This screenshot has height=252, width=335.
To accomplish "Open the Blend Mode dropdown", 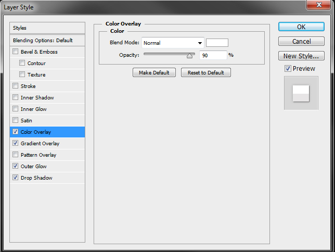I will [172, 43].
